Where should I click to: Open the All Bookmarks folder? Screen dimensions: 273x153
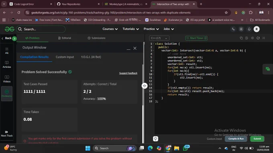point(260,20)
